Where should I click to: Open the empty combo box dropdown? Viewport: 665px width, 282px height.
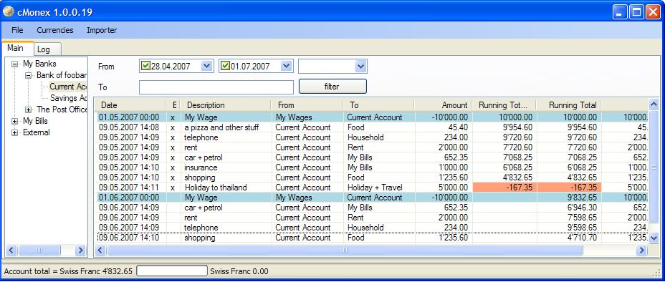(360, 66)
